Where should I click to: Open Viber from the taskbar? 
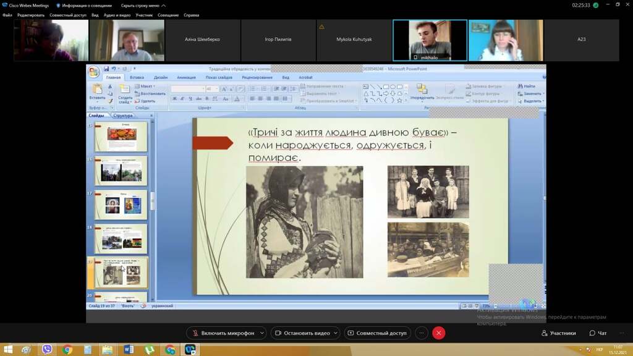[47, 350]
